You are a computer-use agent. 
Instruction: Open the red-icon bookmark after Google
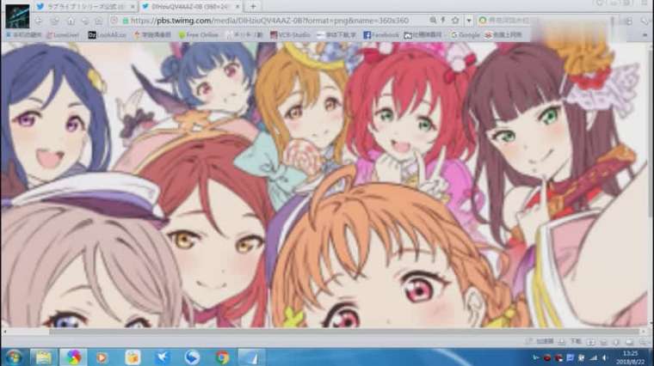pyautogui.click(x=503, y=35)
